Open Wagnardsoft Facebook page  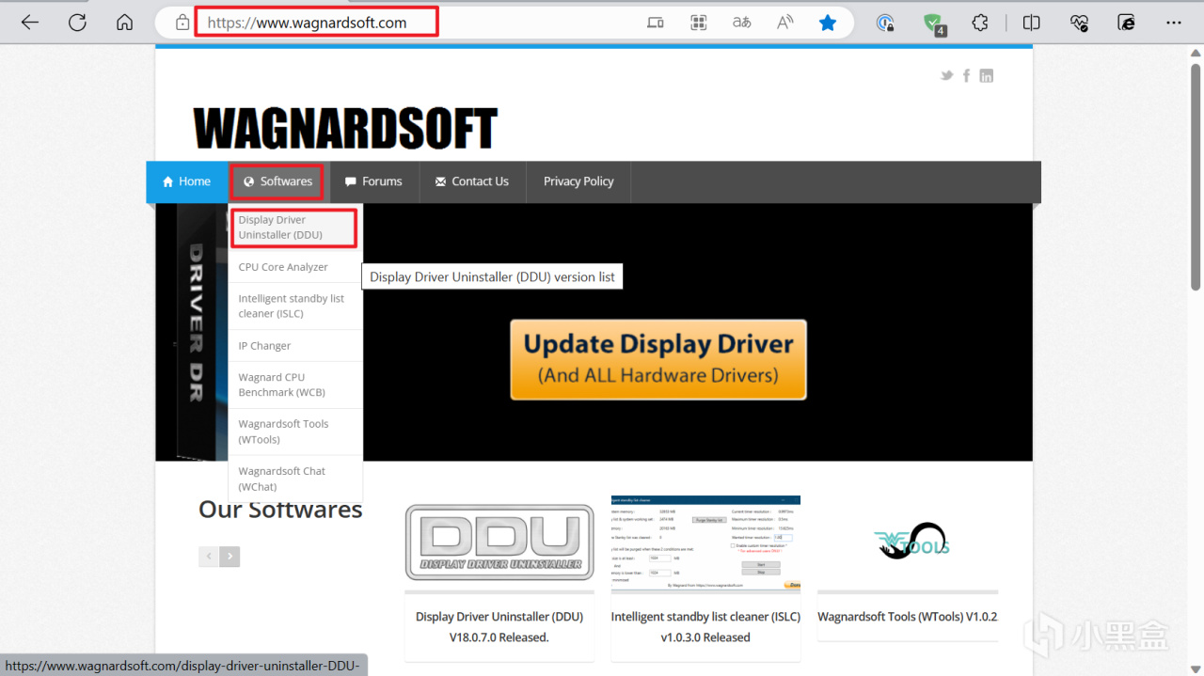pos(966,75)
